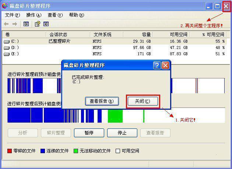
Task: Click the 查看报告(R) dialog button
Action: tap(102, 101)
